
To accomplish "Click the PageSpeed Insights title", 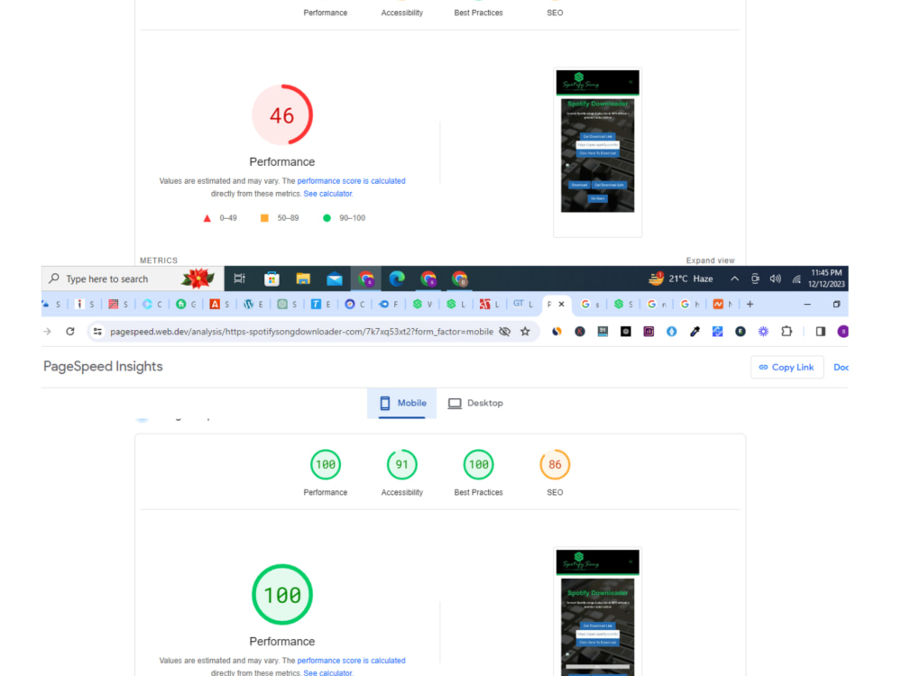I will [x=103, y=367].
